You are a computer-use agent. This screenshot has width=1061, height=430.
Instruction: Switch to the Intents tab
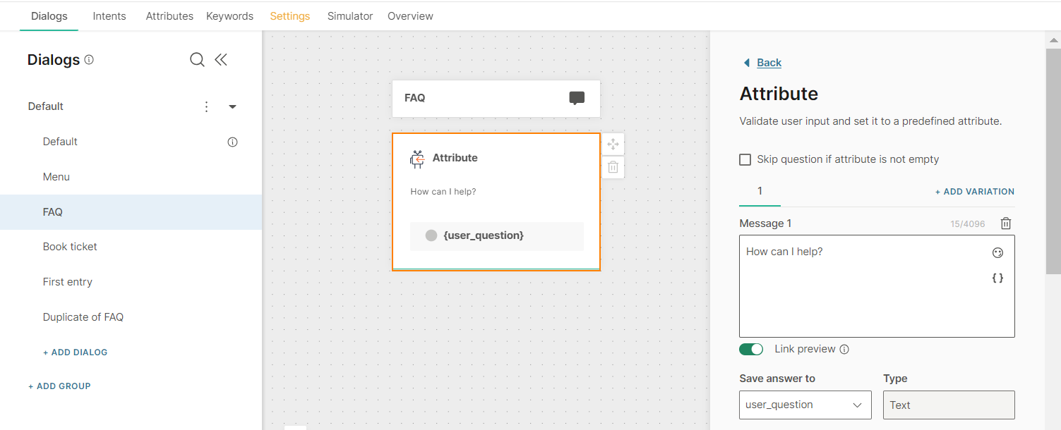click(x=109, y=16)
